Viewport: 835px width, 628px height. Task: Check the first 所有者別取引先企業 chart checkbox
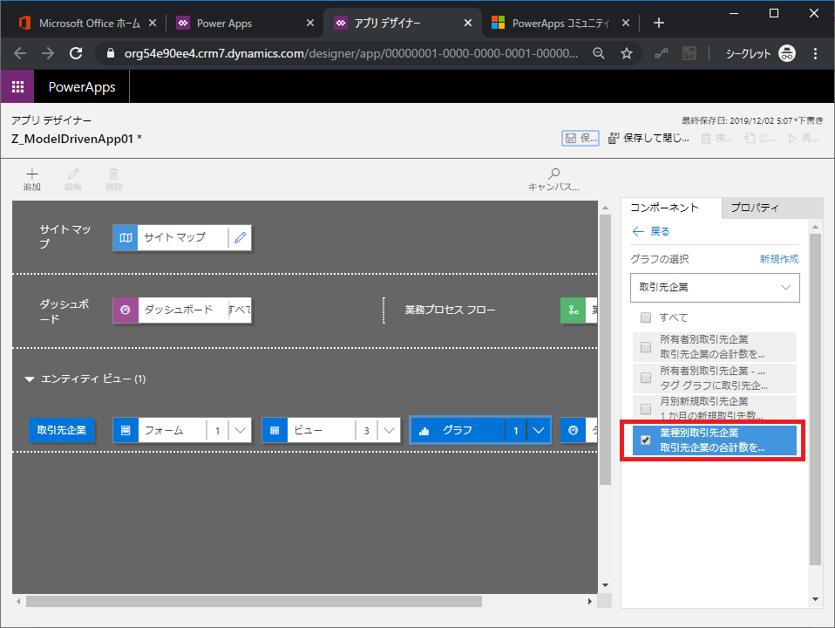(x=646, y=347)
